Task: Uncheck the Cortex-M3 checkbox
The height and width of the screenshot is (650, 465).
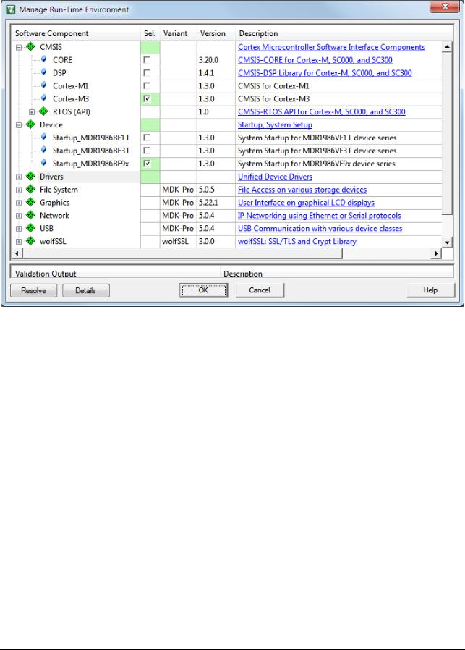Action: pyautogui.click(x=147, y=98)
